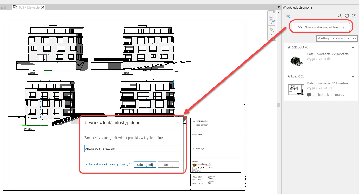Activate the zoom region tool in navigation bar
Viewport: 359px width, 194px height.
(x=271, y=30)
